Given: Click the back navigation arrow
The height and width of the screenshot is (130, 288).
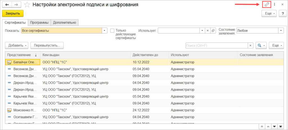Looking at the screenshot, I should [x=7, y=5].
